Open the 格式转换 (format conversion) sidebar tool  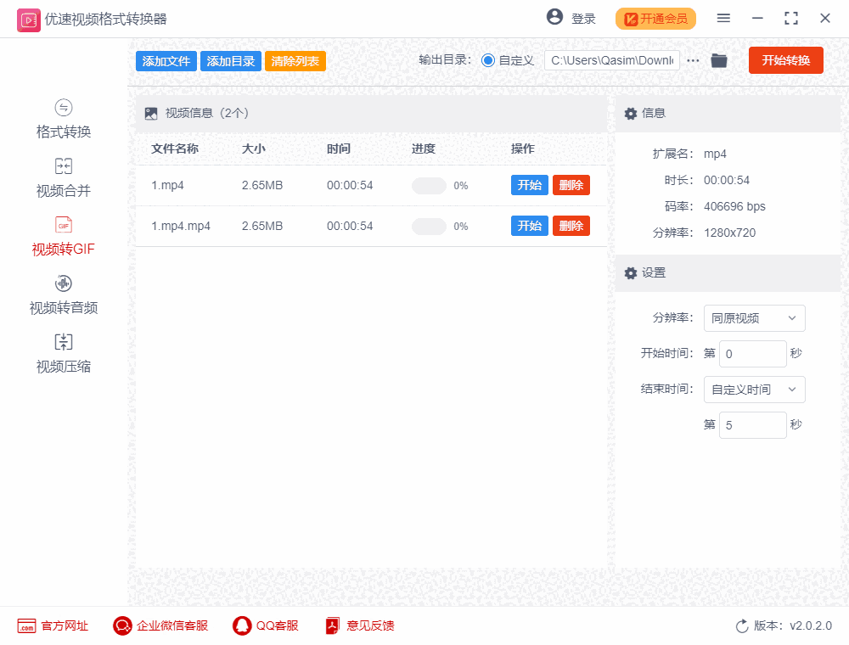pos(63,119)
